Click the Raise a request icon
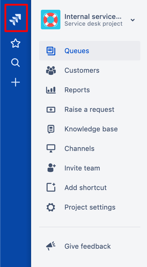The height and width of the screenshot is (267, 147). coord(51,109)
